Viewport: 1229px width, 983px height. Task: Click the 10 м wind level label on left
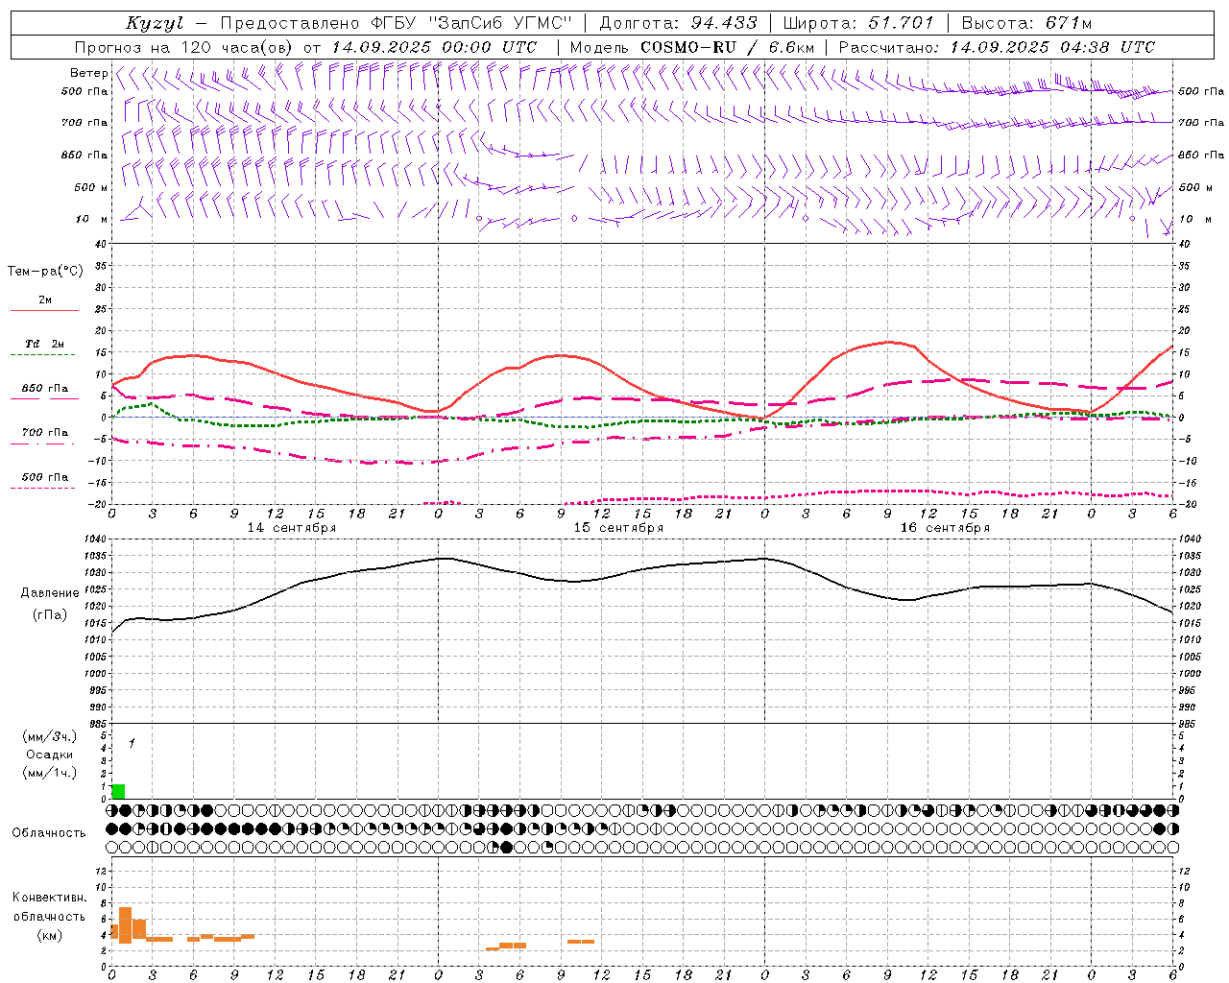pyautogui.click(x=92, y=219)
